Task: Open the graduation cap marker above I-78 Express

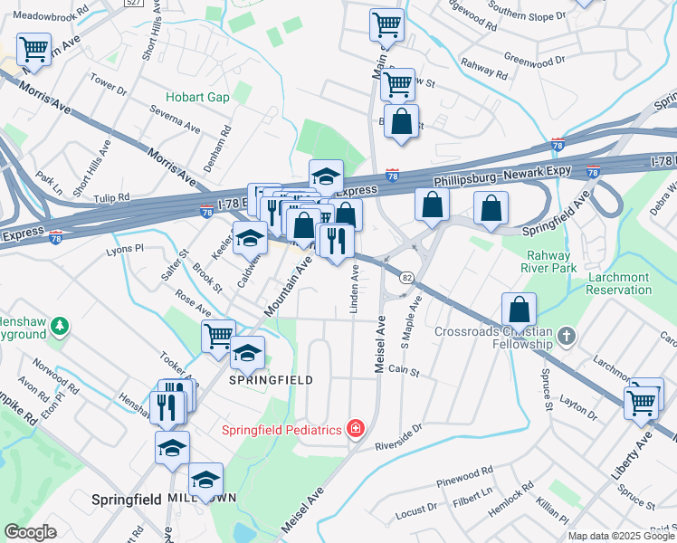Action: click(327, 177)
